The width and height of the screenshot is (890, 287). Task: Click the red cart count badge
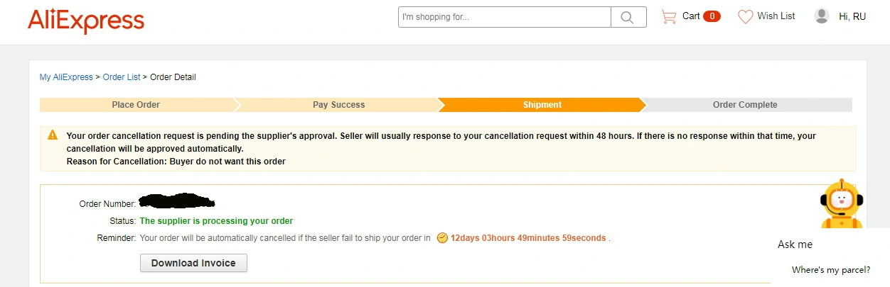pyautogui.click(x=712, y=16)
